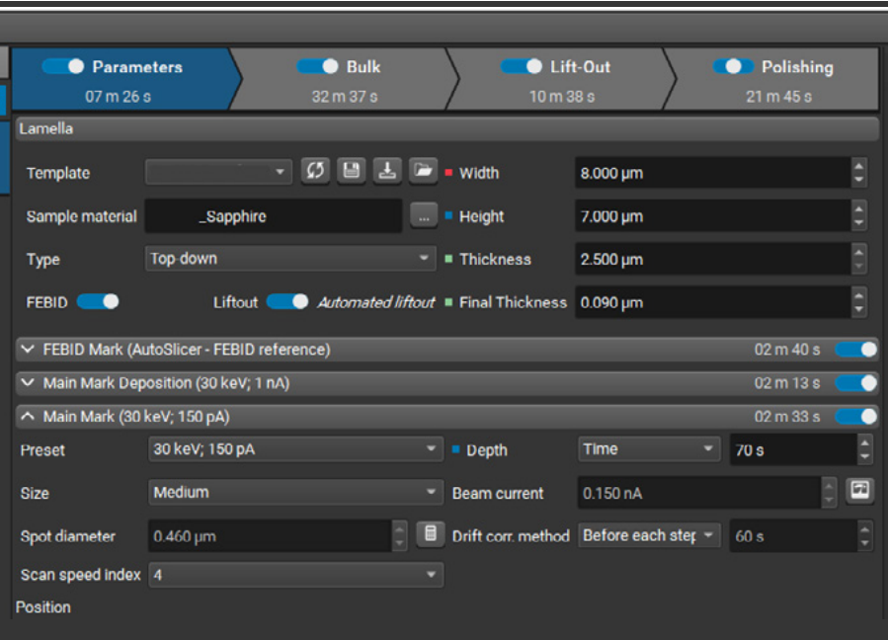Toggle the Main Mark Deposition step switch

(855, 382)
